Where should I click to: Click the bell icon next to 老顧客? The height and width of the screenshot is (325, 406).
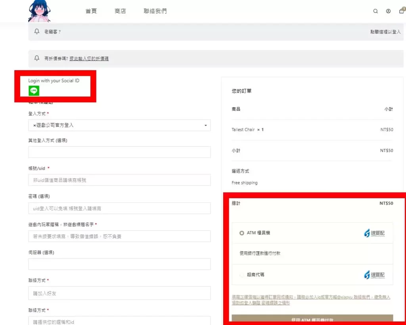pos(37,31)
